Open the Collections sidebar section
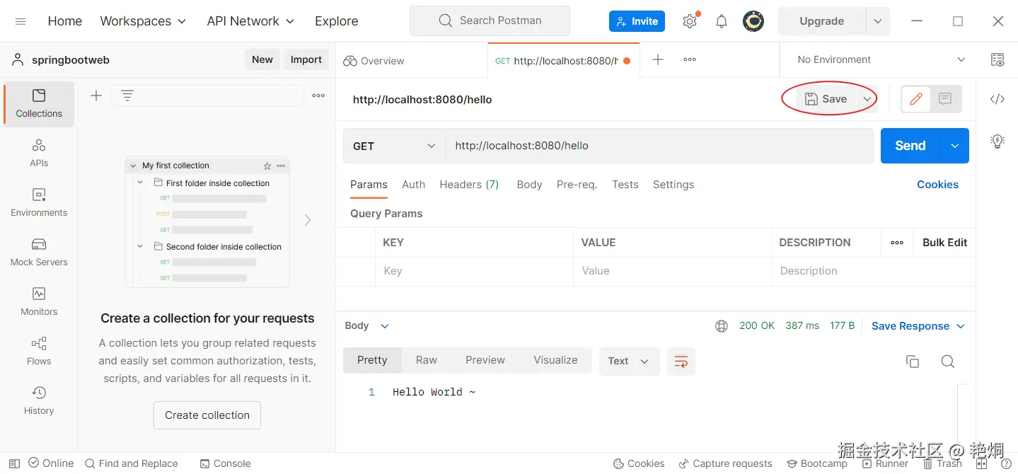The image size is (1018, 474). point(39,104)
